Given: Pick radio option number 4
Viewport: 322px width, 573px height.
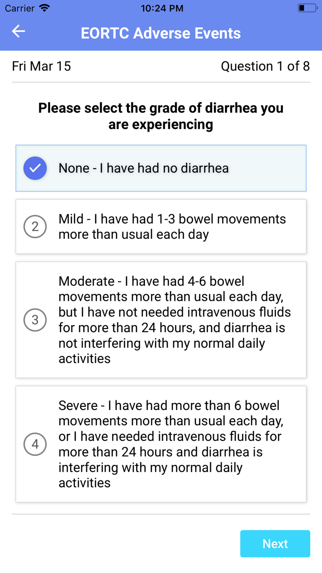Looking at the screenshot, I should point(35,444).
